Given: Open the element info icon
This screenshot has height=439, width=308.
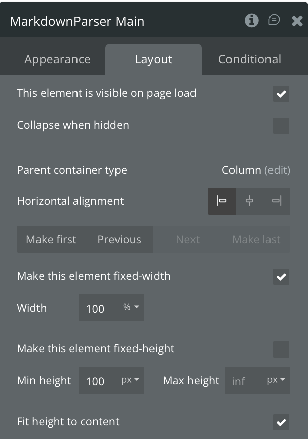Looking at the screenshot, I should [x=252, y=21].
